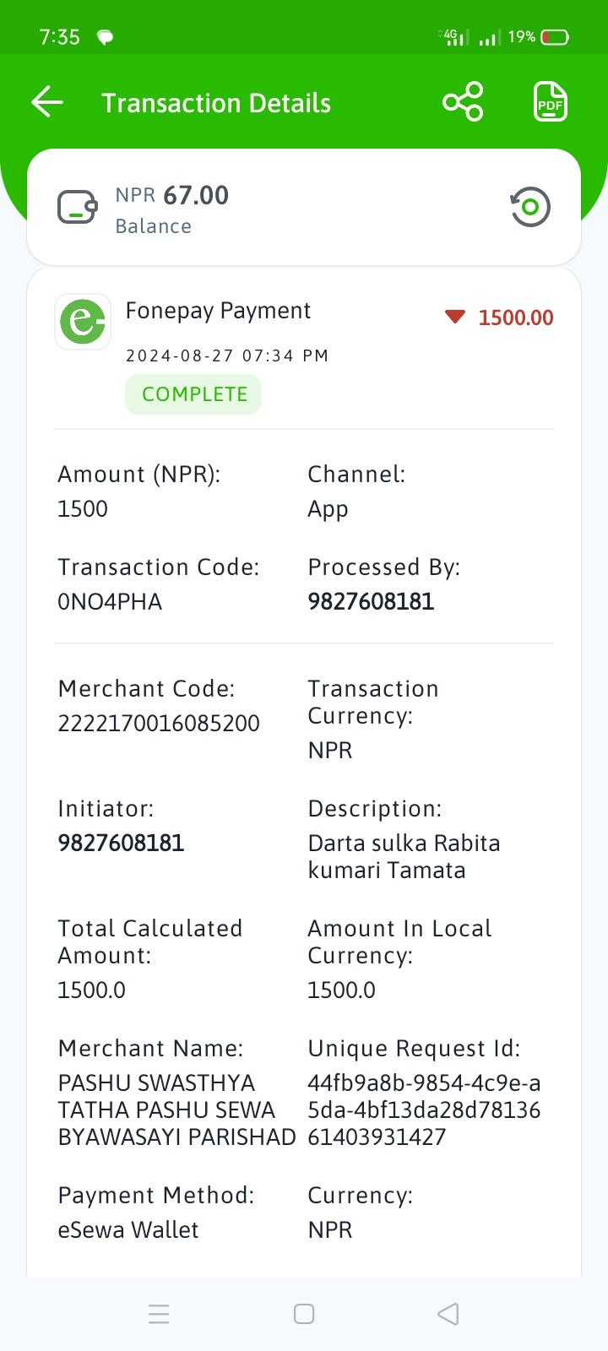Image resolution: width=608 pixels, height=1351 pixels.
Task: Open Android recent apps menu button
Action: click(159, 1314)
